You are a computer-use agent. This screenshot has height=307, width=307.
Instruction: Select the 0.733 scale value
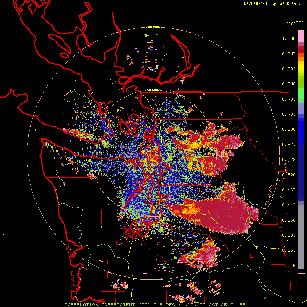click(x=289, y=114)
